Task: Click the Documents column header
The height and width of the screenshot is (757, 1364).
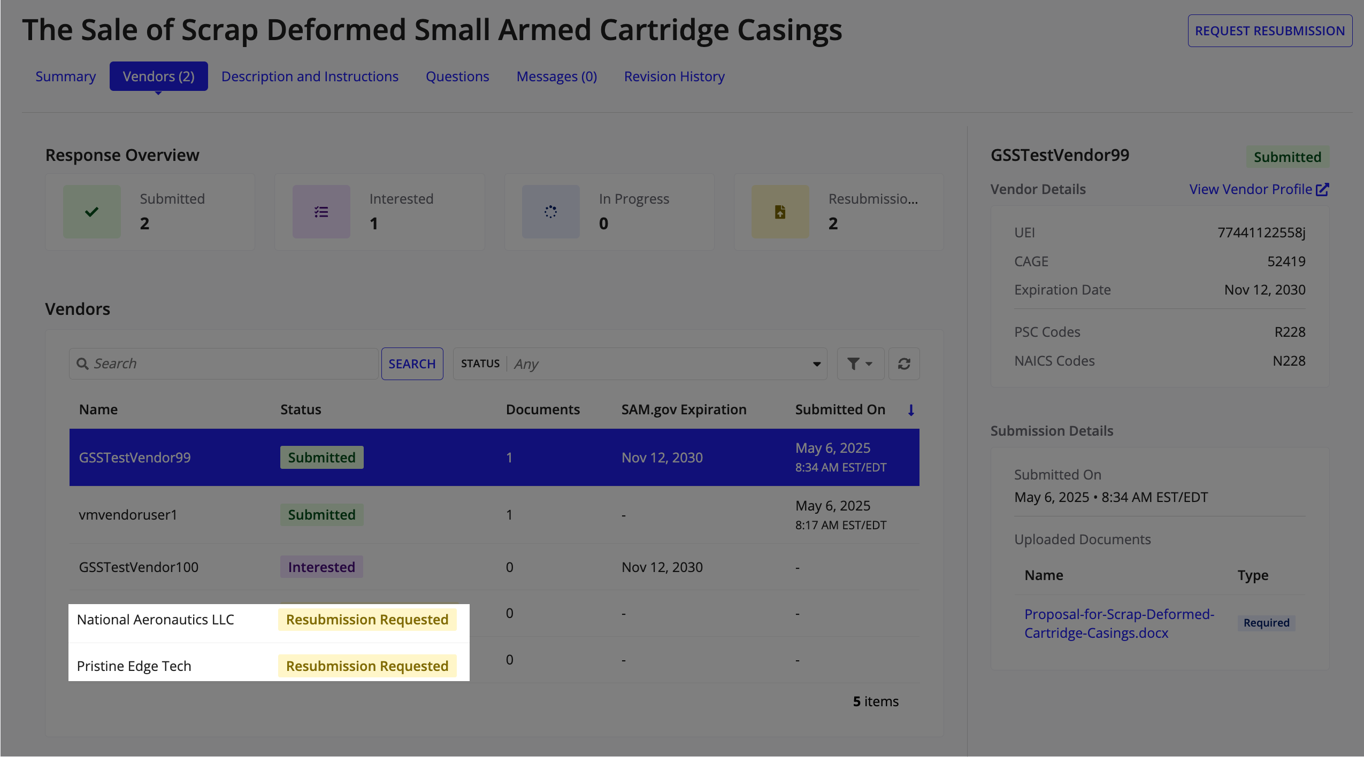Action: (543, 410)
